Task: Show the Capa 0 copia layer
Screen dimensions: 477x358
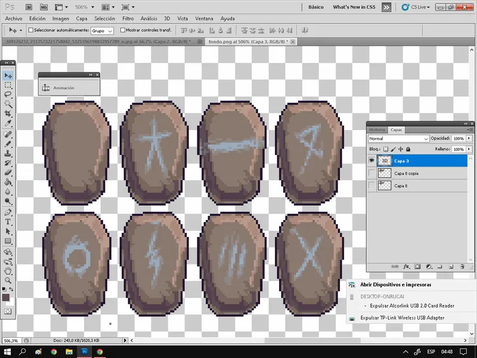Action: pos(371,173)
